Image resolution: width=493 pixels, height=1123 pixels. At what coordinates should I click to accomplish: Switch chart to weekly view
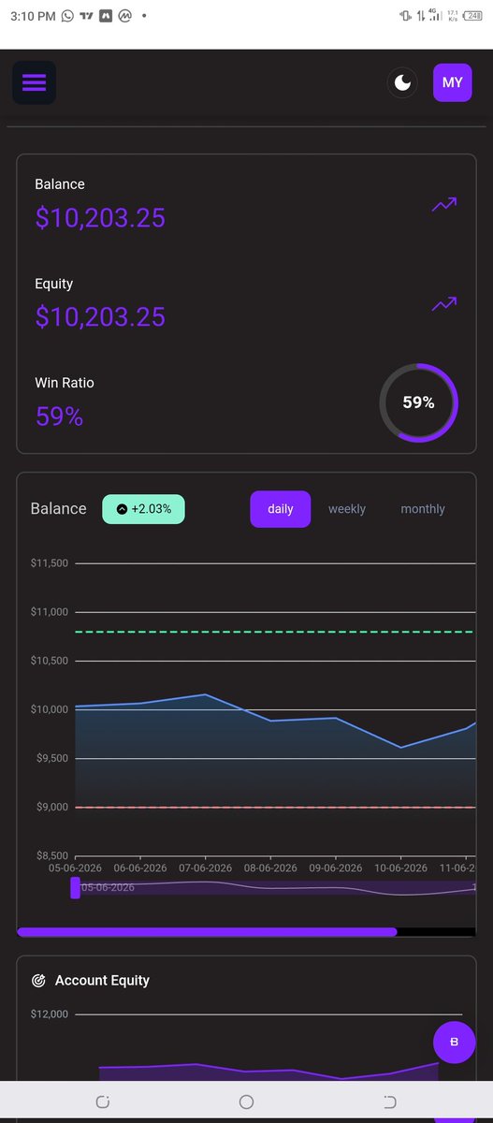click(x=347, y=509)
